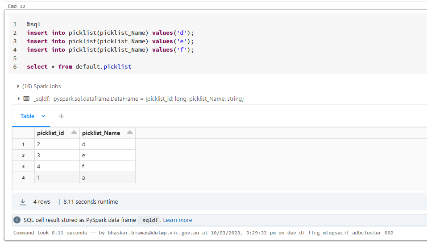Select the picklist_Name column header
Viewport: 427px width, 242px height.
pos(101,133)
